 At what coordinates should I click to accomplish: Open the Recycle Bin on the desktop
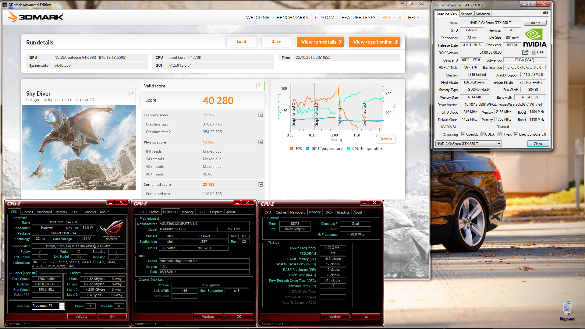click(x=567, y=311)
